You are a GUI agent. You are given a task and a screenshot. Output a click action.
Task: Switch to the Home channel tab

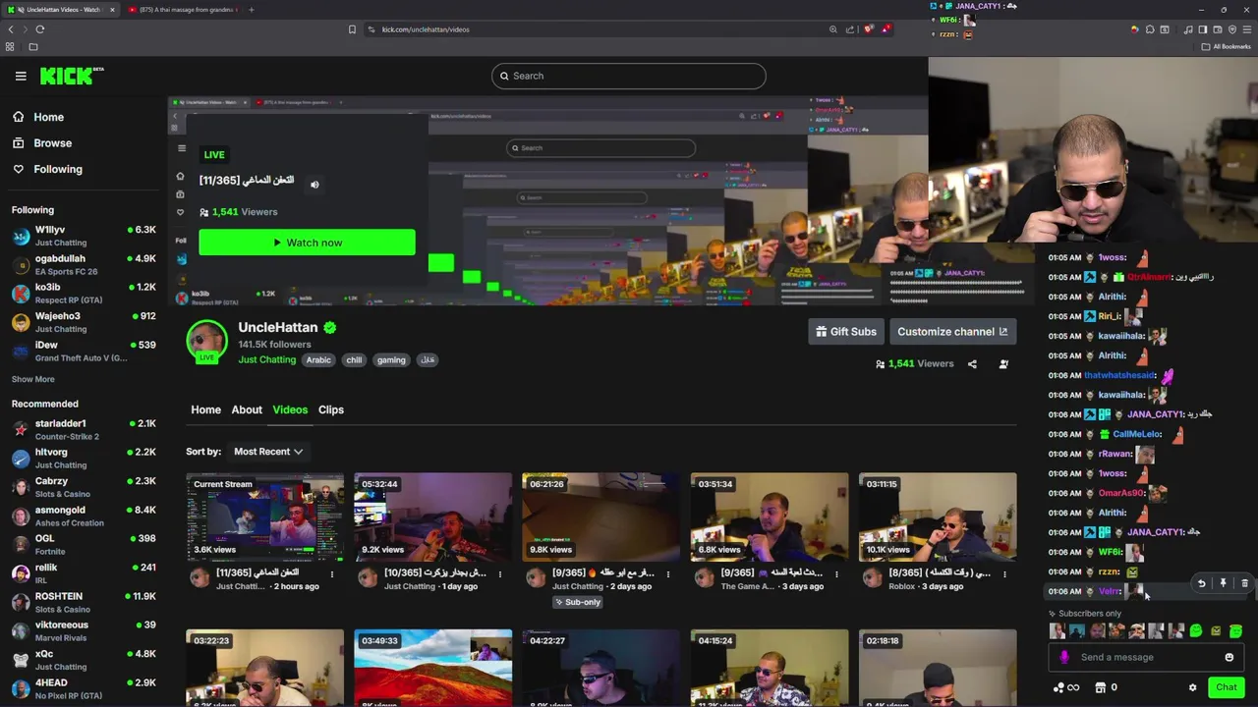coord(205,409)
